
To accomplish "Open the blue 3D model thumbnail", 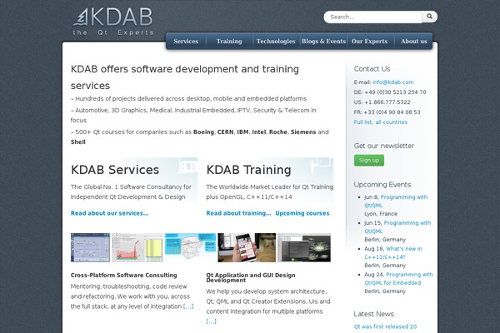I will coord(190,247).
